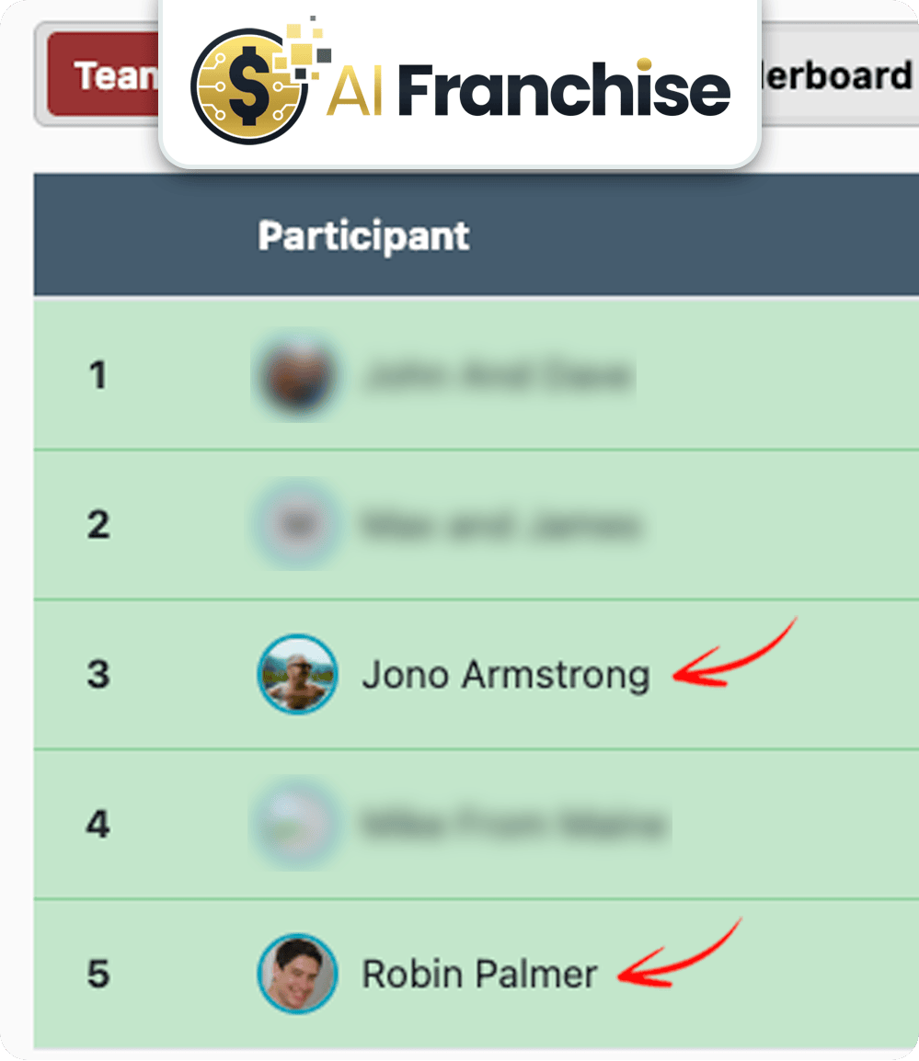Click the AI Franchise wordmark text
Viewport: 919px width, 1061px height.
point(530,89)
